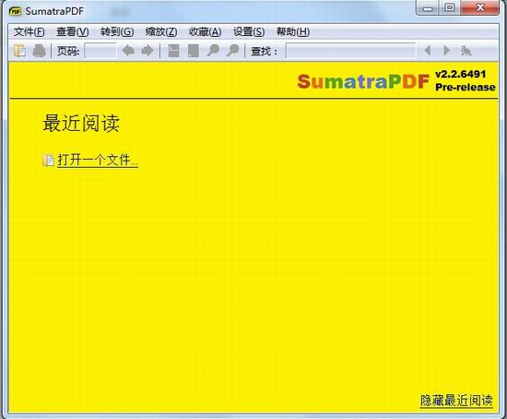Click the zoom out magnifier icon
The image size is (507, 419).
coord(213,51)
